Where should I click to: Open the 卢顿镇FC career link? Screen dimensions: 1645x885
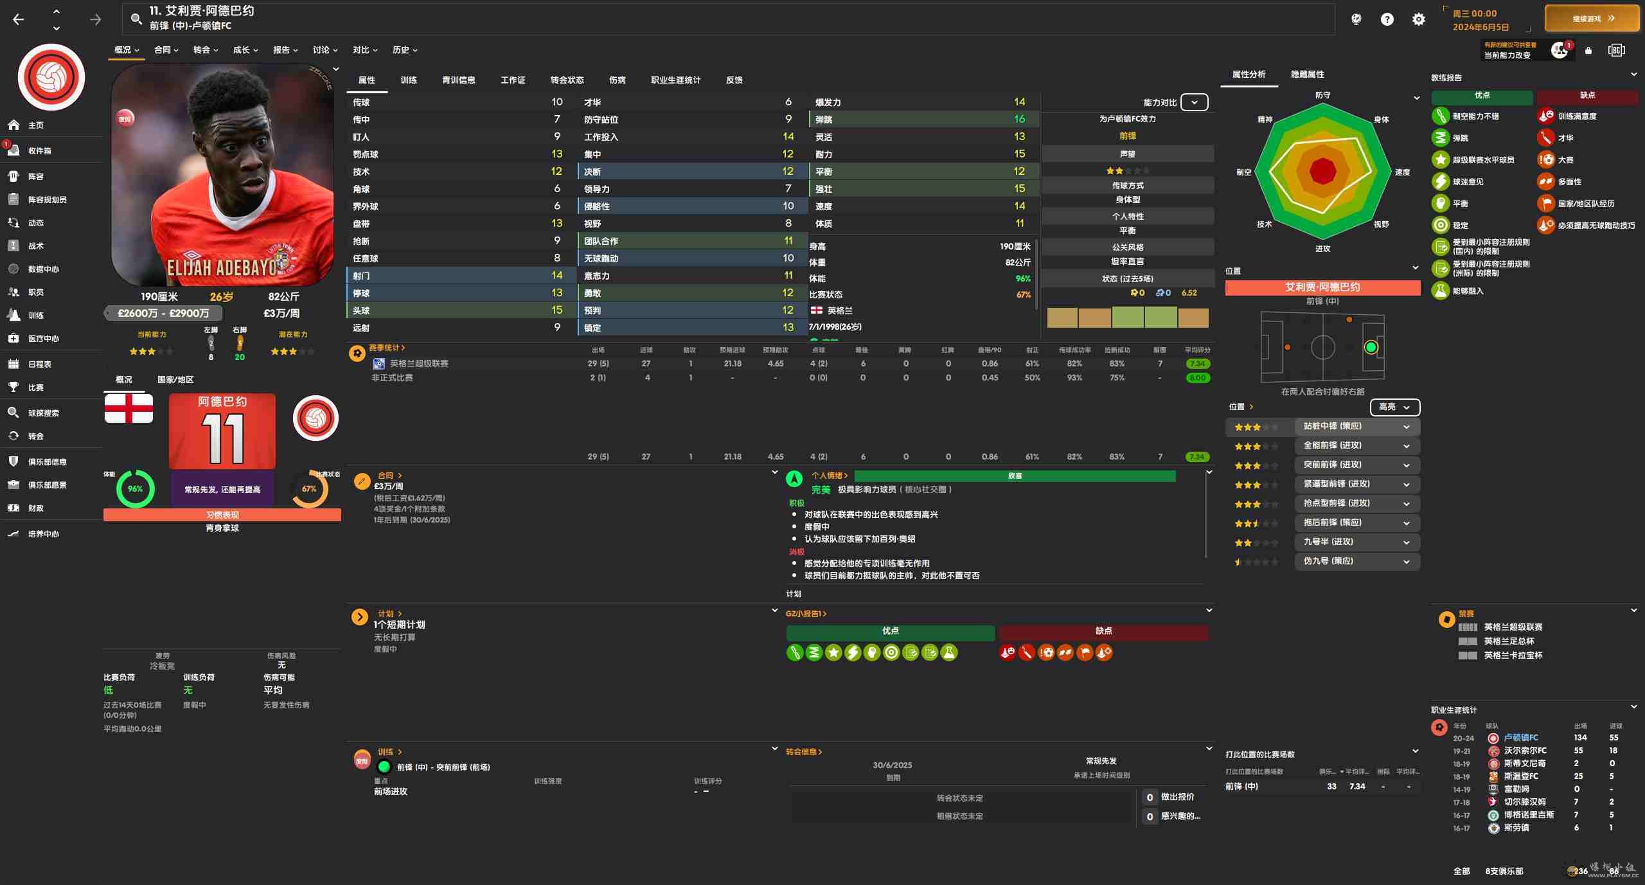(1521, 738)
